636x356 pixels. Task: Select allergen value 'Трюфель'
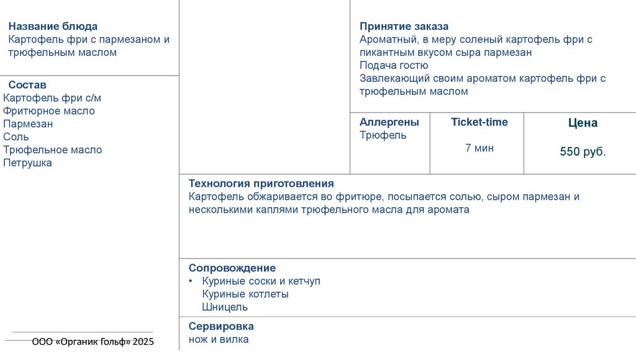(383, 135)
